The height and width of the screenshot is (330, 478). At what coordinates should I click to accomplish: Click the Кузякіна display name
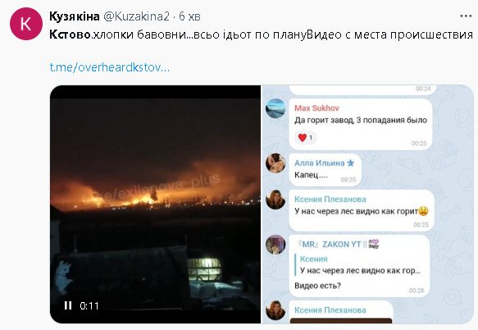click(x=75, y=16)
